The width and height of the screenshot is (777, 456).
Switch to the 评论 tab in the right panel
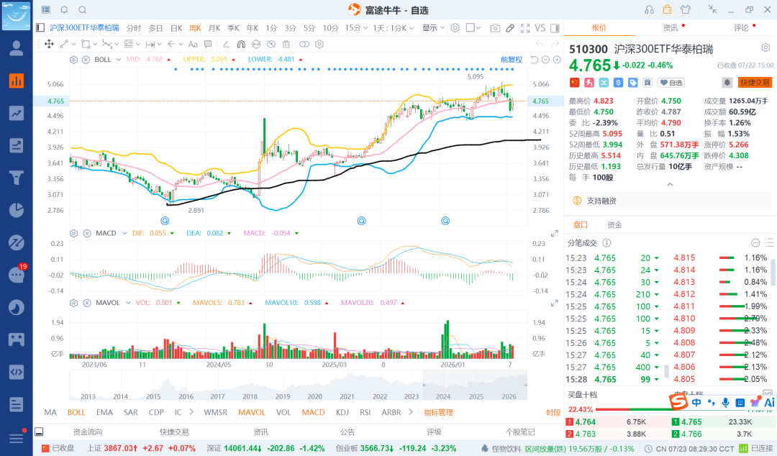click(741, 28)
